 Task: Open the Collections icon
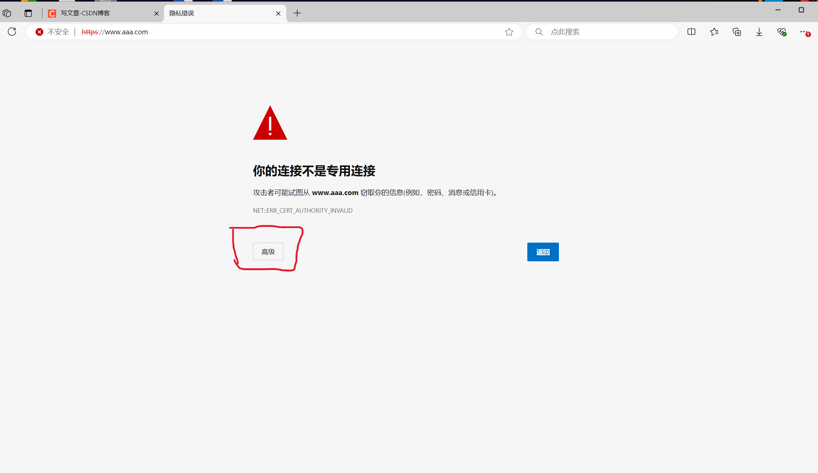point(737,32)
